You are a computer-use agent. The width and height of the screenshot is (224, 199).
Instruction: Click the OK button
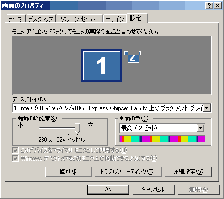pos(108,189)
